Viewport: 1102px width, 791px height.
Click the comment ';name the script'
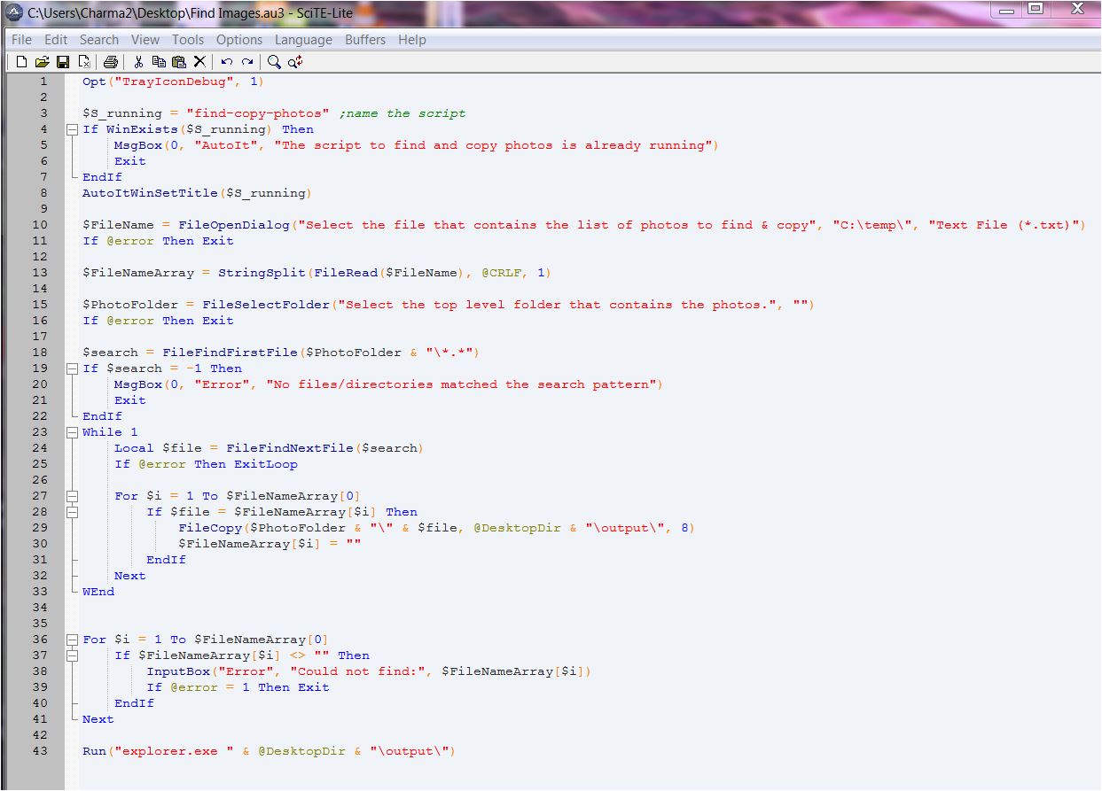(x=403, y=113)
